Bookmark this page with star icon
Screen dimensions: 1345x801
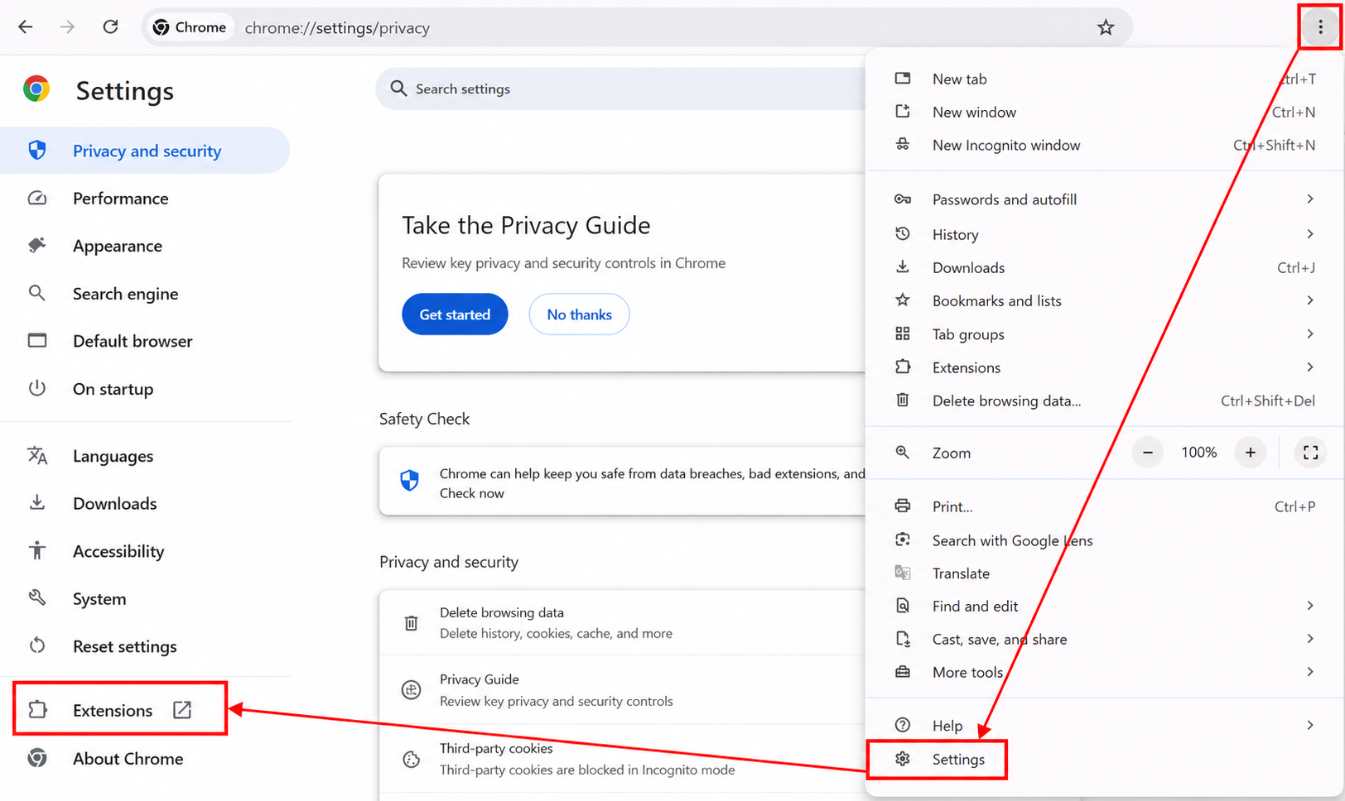point(1106,27)
